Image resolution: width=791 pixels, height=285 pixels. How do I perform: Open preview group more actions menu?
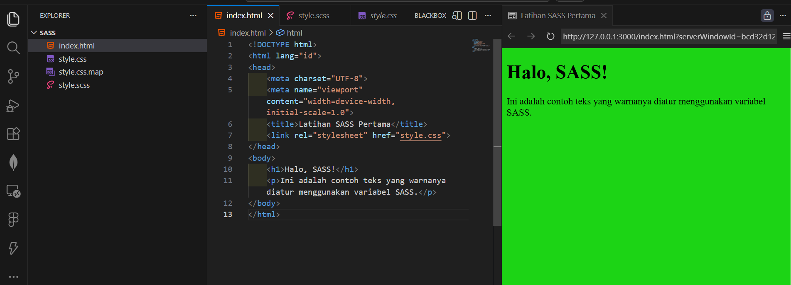pyautogui.click(x=783, y=16)
